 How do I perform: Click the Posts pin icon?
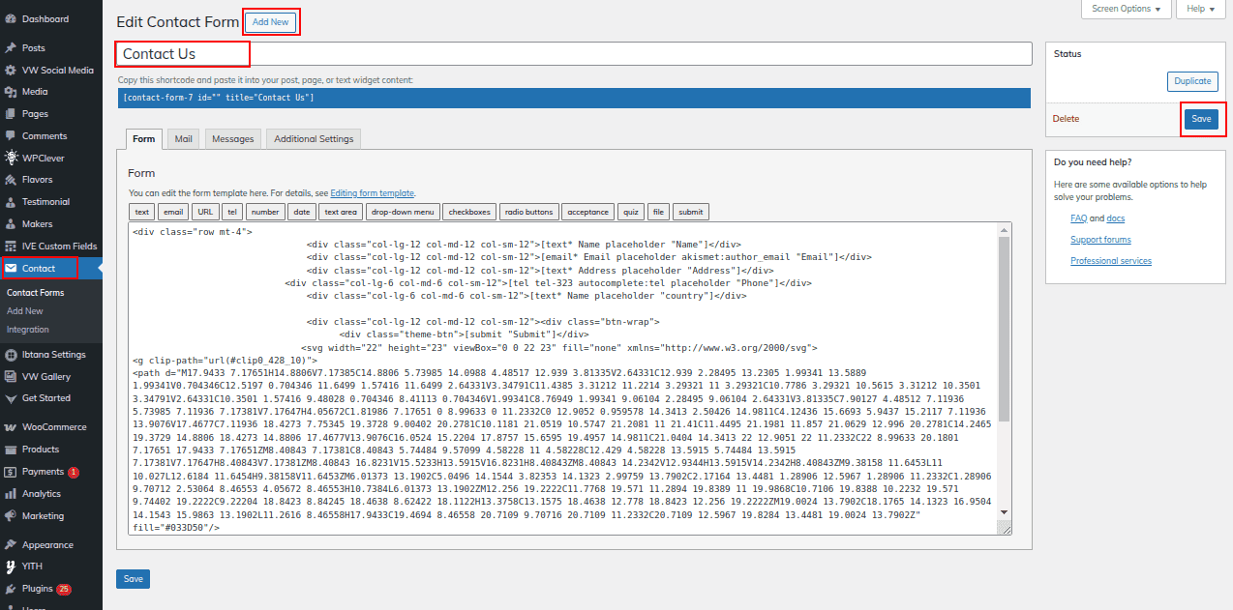coord(11,47)
